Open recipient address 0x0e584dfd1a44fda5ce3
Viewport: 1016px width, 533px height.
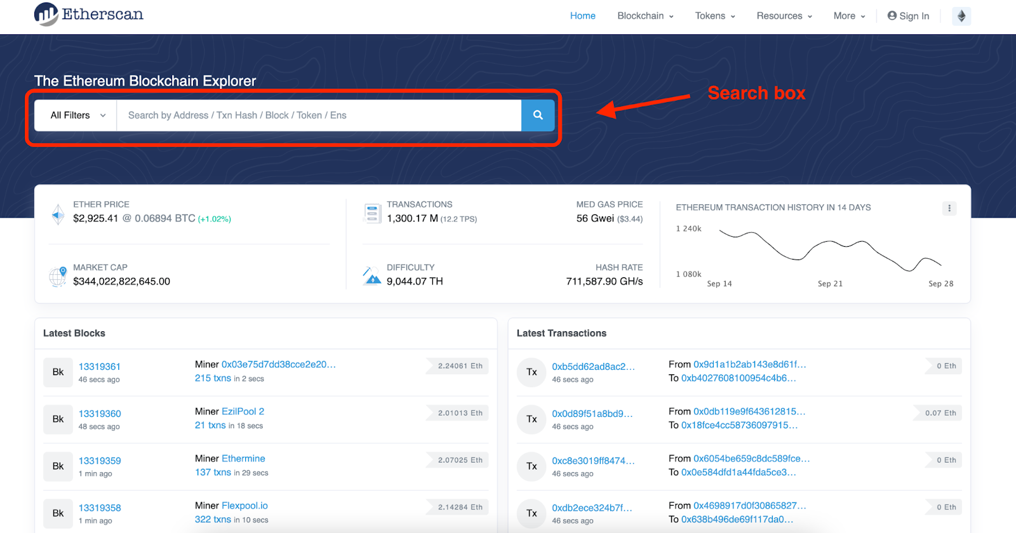[739, 472]
